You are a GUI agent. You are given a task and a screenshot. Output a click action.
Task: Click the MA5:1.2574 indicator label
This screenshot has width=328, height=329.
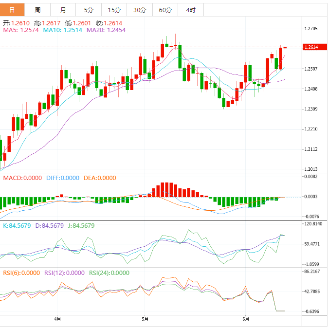(x=21, y=30)
